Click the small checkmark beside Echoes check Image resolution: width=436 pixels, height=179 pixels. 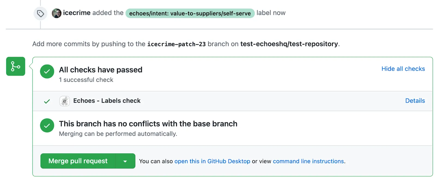(47, 101)
